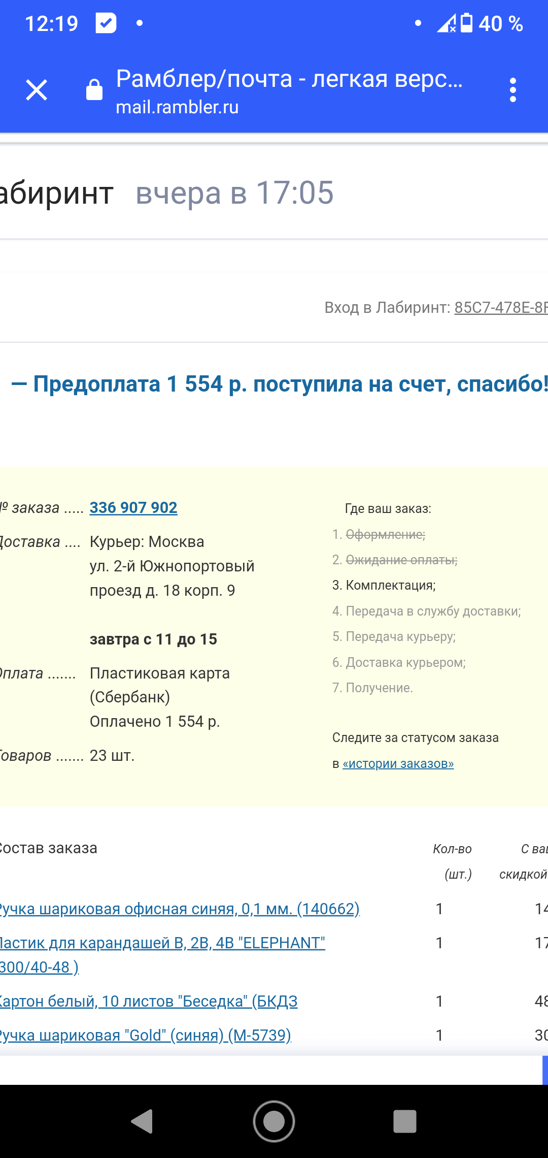Screen dimensions: 548x1158
Task: Select crossed-out step '1. Оформление;'
Action: click(379, 534)
